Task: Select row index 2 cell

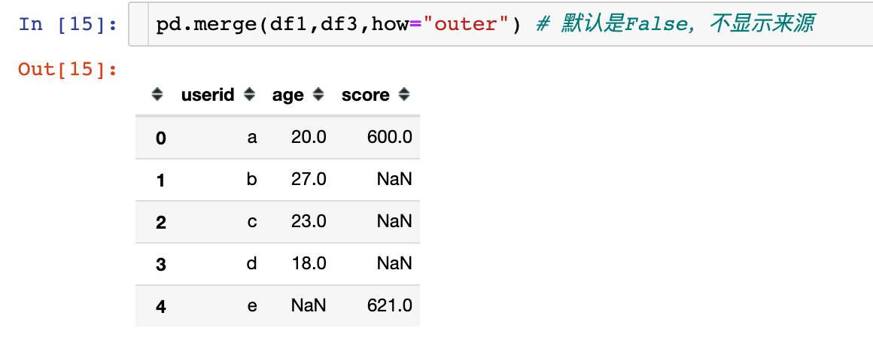Action: point(161,223)
